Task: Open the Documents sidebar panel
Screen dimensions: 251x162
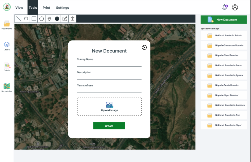Action: pos(7,25)
